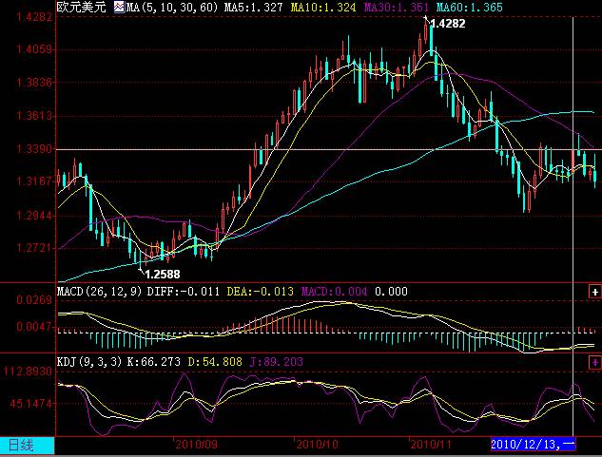Image resolution: width=602 pixels, height=457 pixels.
Task: Click the 1.4282 high price annotation
Action: tap(448, 24)
